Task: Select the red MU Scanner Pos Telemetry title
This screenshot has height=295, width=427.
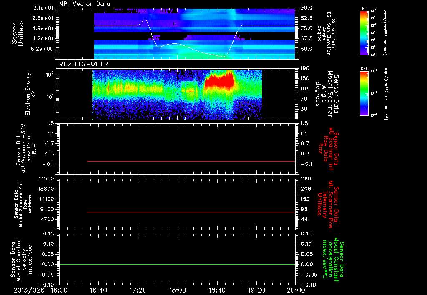Action: click(328, 204)
